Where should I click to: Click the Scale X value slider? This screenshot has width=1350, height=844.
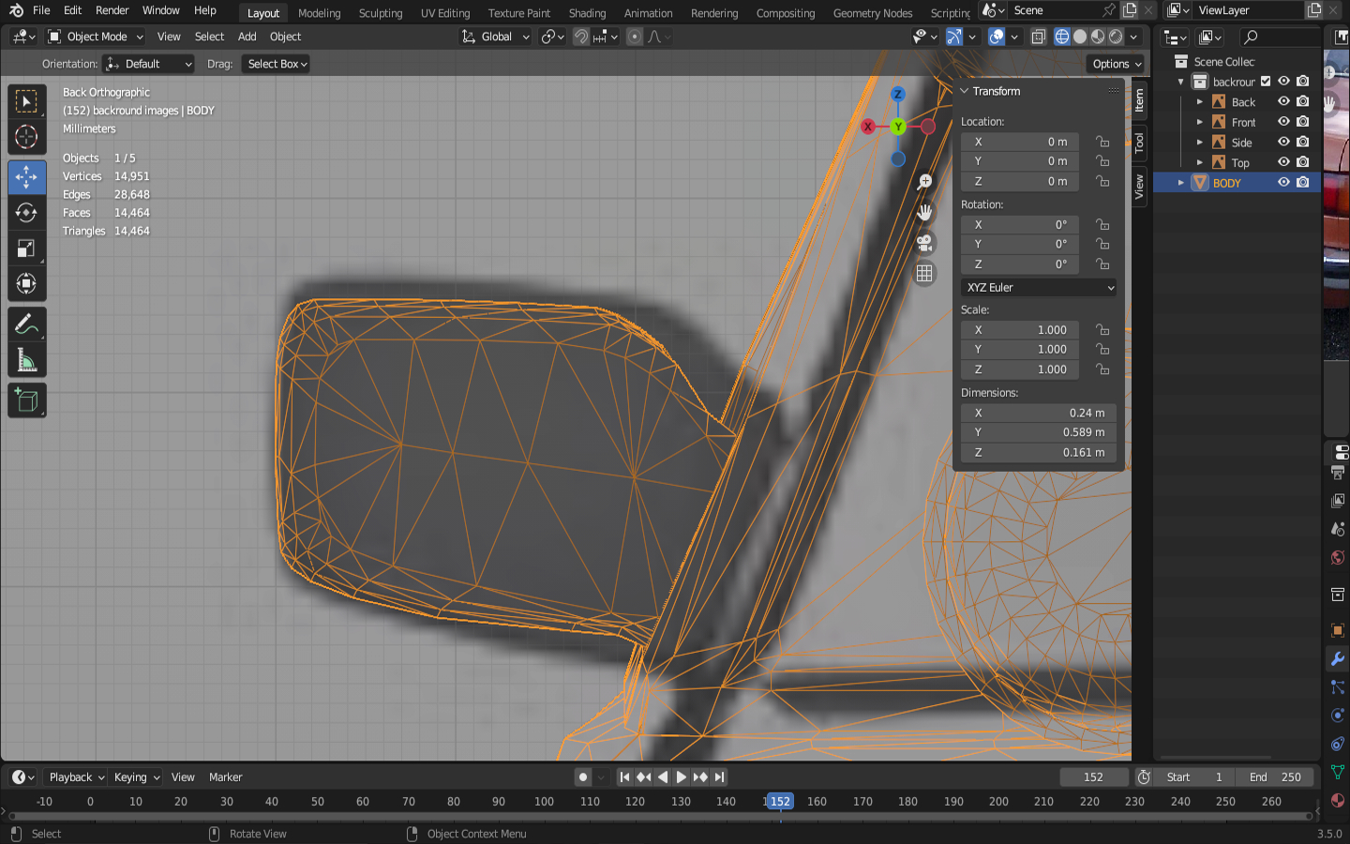coord(1020,330)
